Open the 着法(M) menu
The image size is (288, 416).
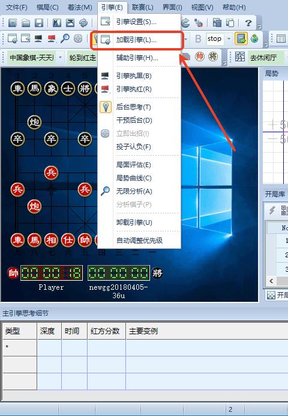[x=80, y=7]
